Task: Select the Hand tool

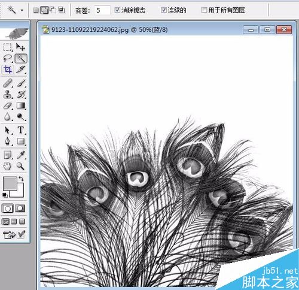Action: pos(7,166)
